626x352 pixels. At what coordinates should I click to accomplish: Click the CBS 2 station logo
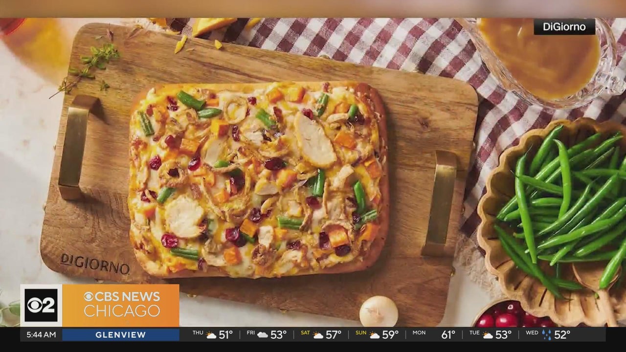[41, 306]
